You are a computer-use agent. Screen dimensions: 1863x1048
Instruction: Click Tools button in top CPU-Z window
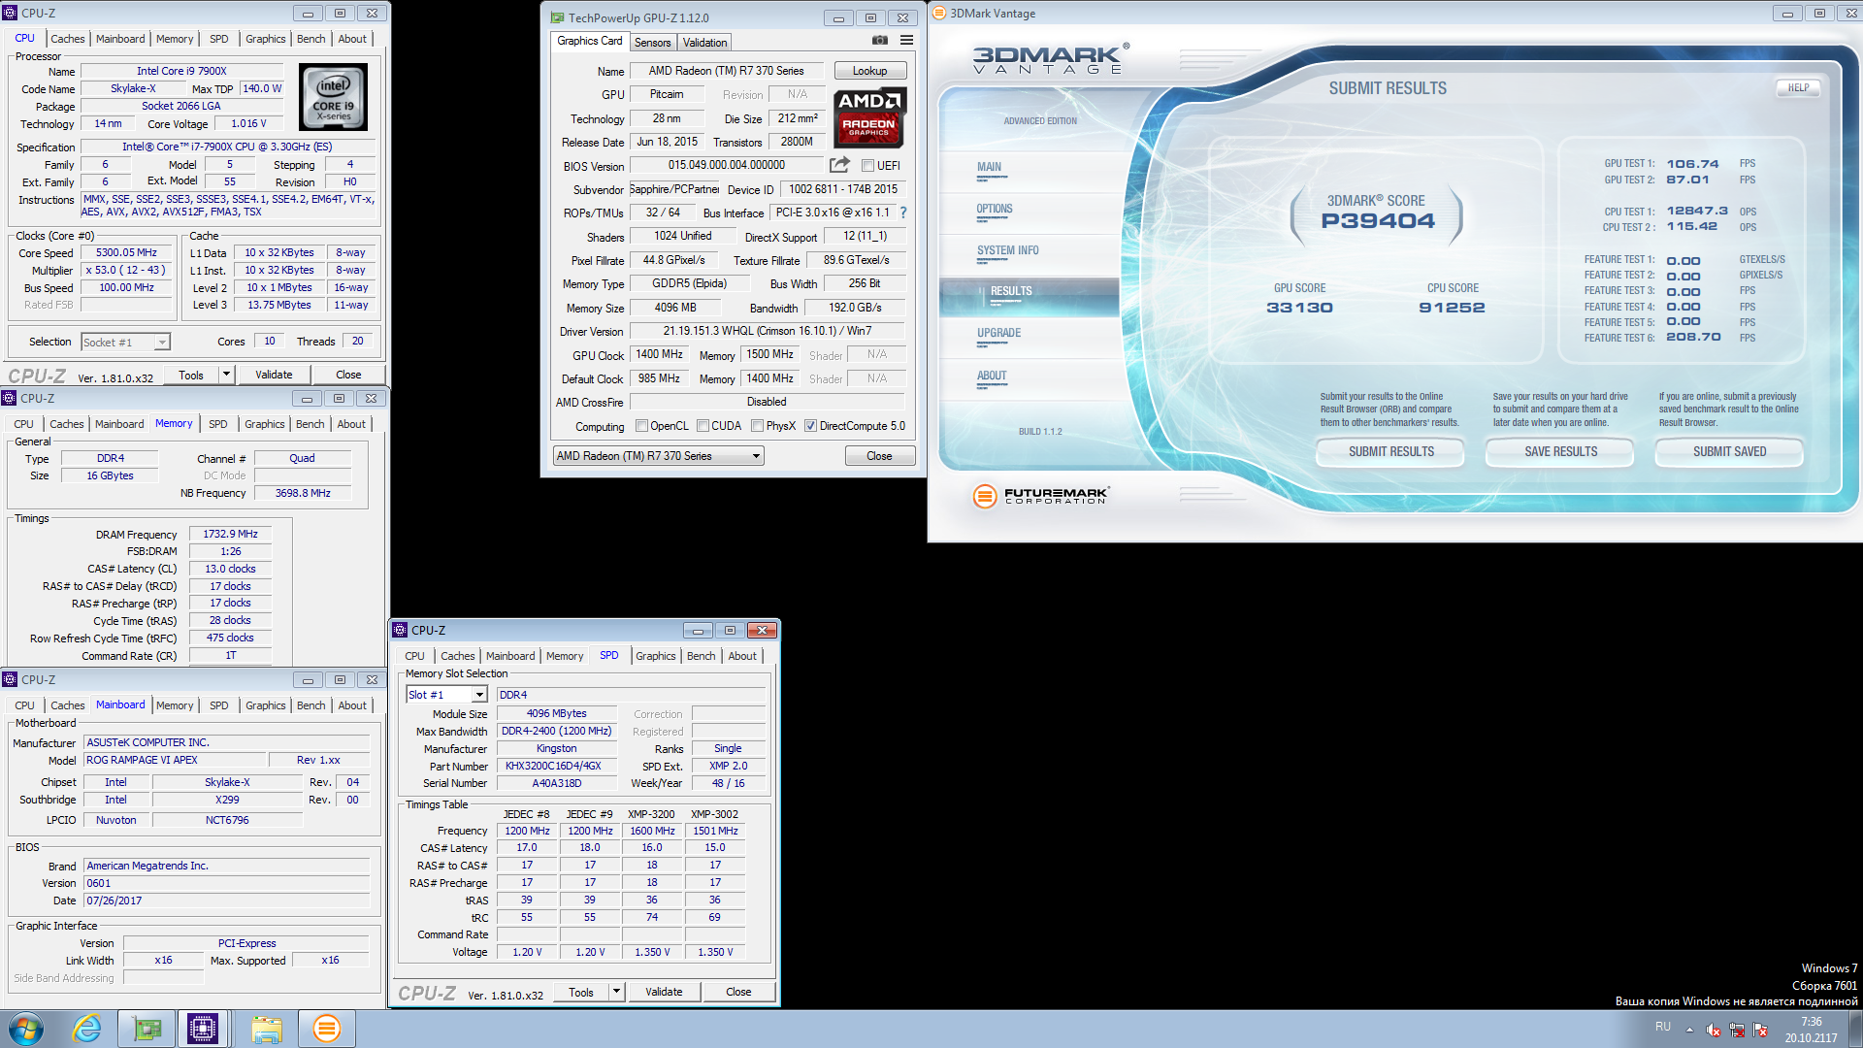191,375
